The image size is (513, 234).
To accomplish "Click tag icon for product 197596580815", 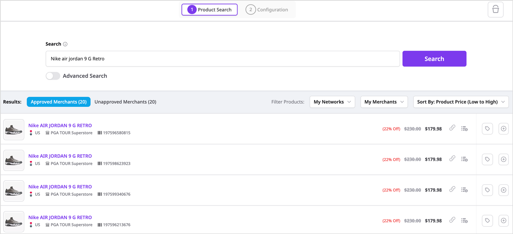I will point(487,129).
